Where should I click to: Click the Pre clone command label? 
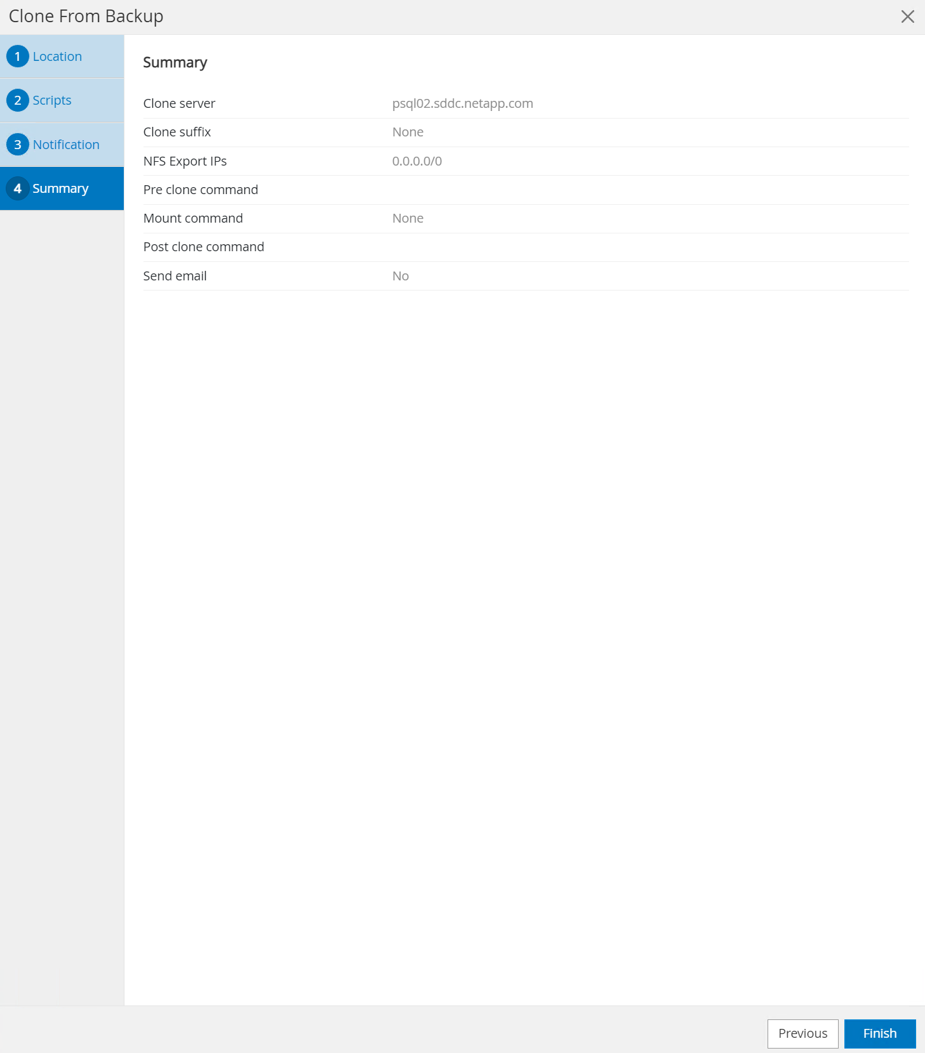pyautogui.click(x=201, y=190)
